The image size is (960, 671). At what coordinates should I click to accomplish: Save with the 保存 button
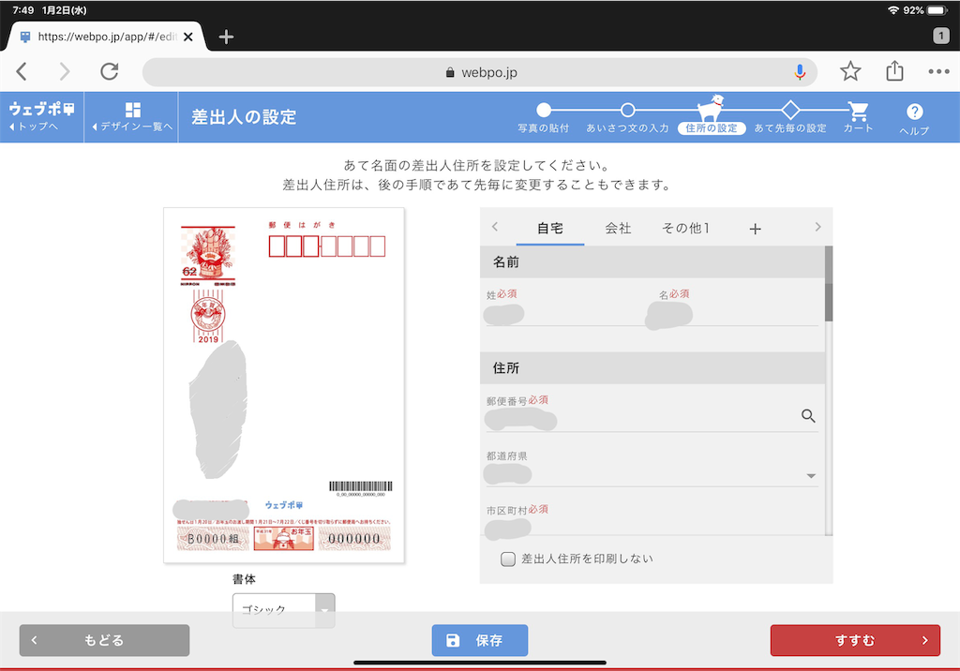pyautogui.click(x=479, y=640)
